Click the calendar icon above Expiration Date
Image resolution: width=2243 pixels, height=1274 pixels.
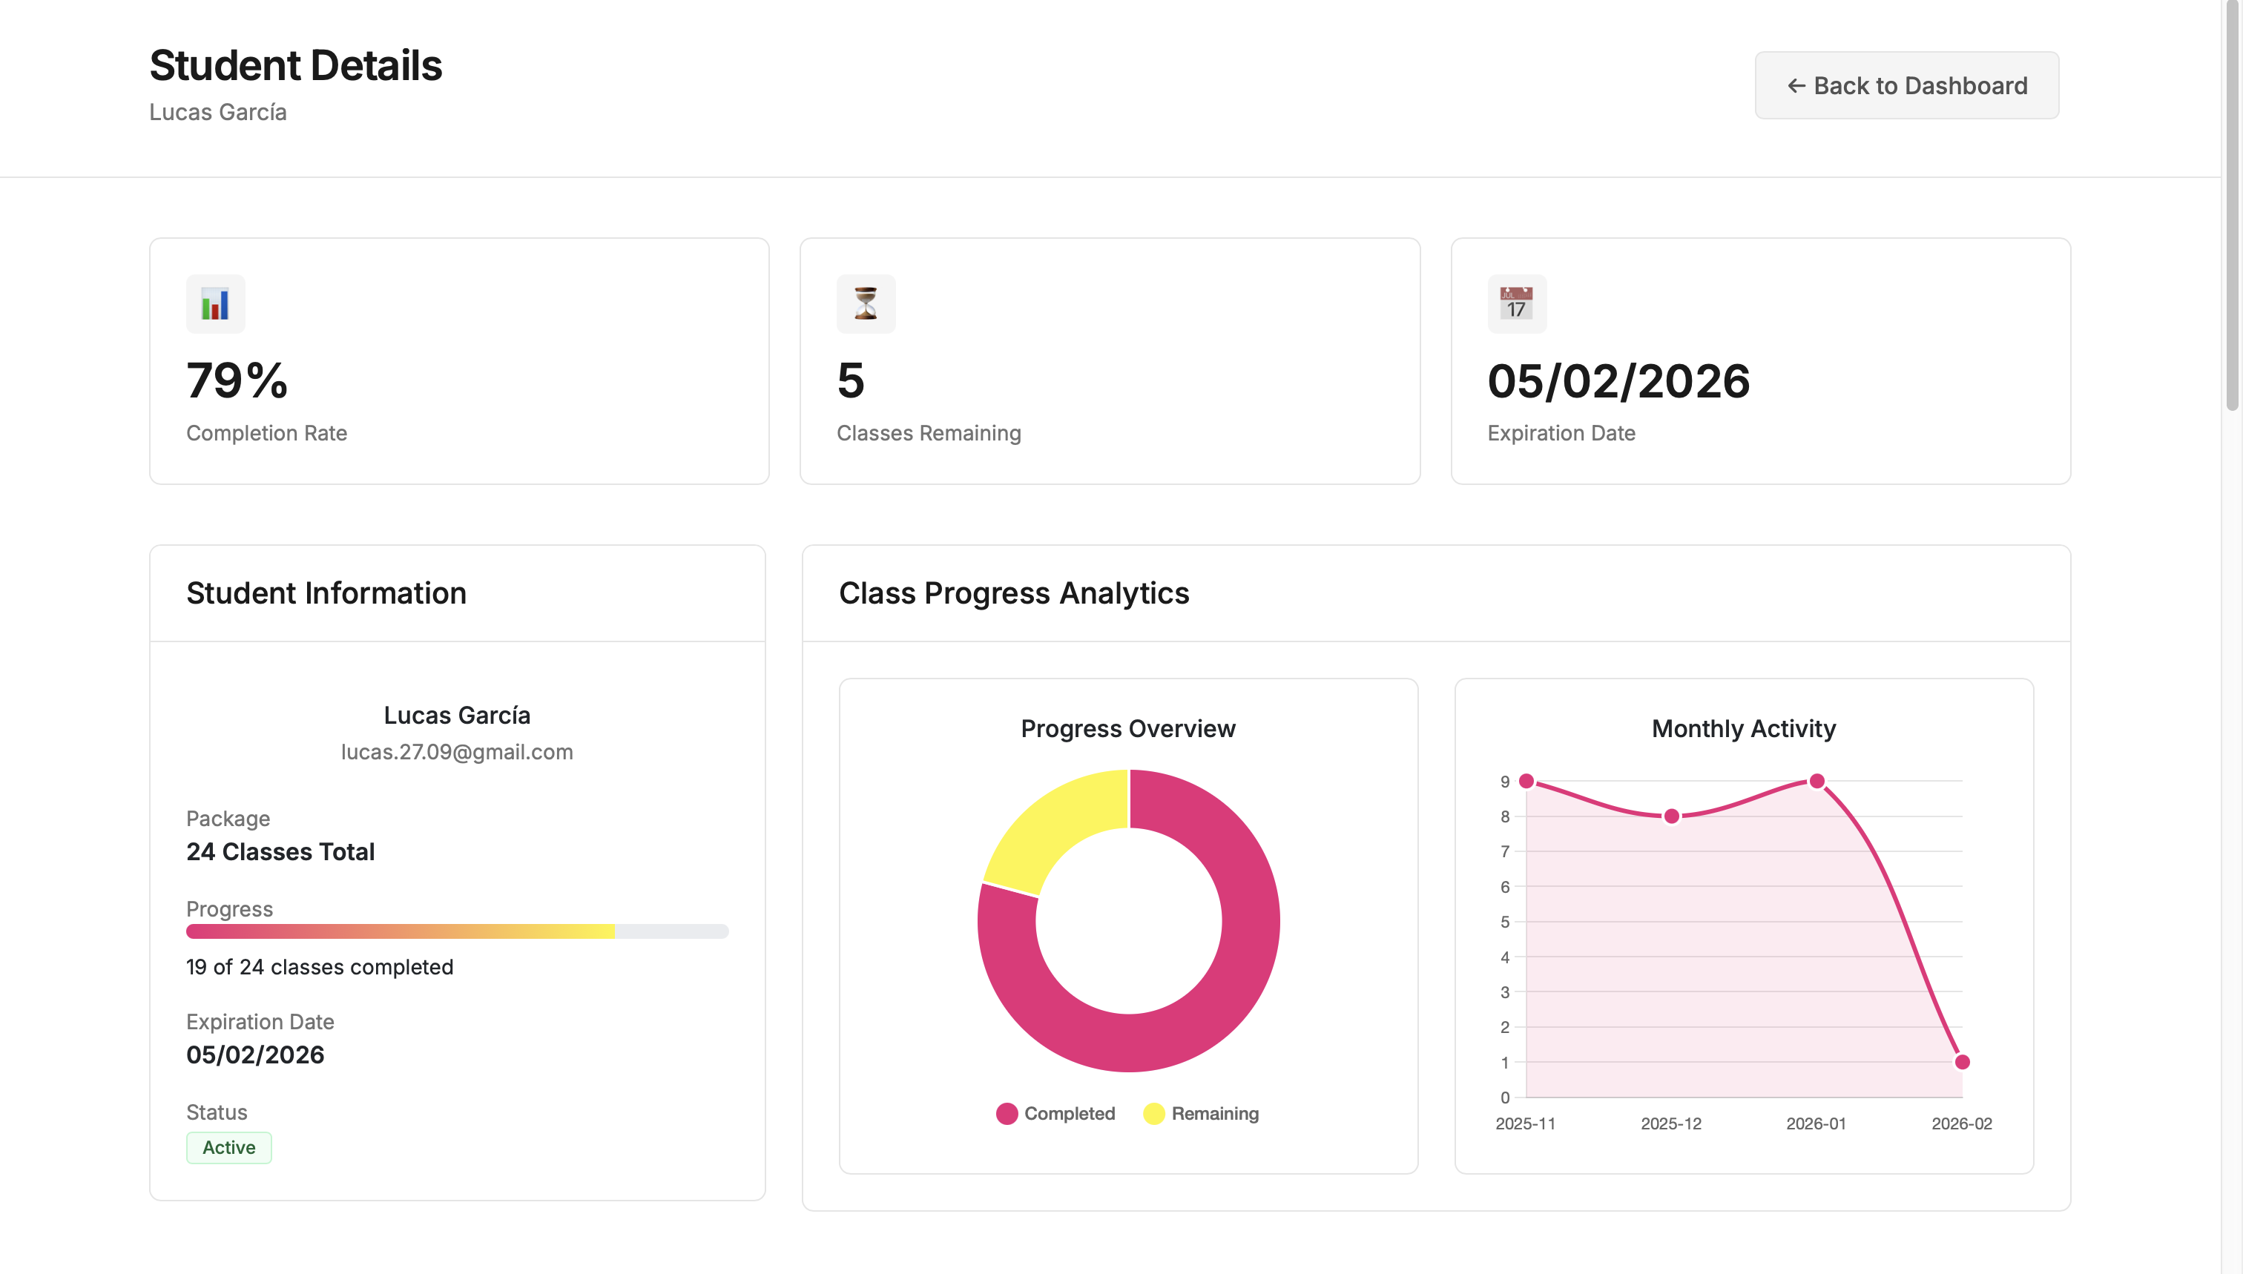click(1518, 303)
